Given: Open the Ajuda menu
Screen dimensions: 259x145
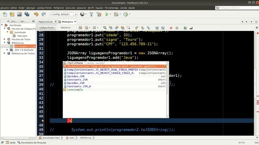Looking at the screenshot, I should point(132,8).
